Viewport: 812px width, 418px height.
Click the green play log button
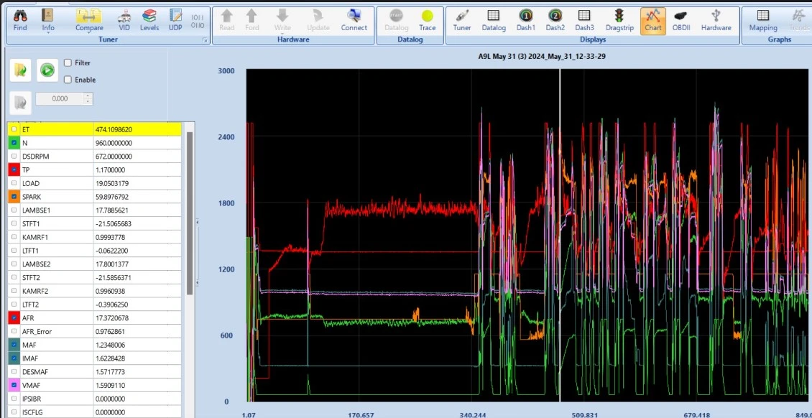47,70
